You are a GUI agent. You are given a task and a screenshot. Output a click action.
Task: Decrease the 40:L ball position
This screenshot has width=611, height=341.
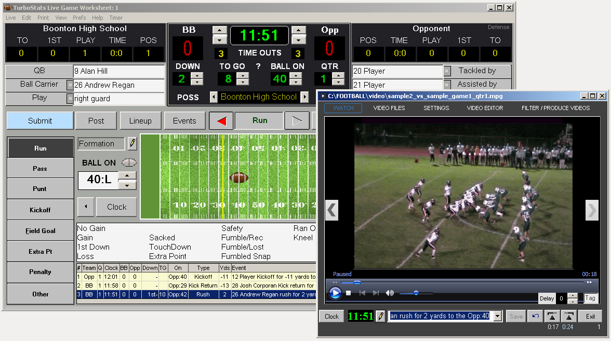pos(127,185)
